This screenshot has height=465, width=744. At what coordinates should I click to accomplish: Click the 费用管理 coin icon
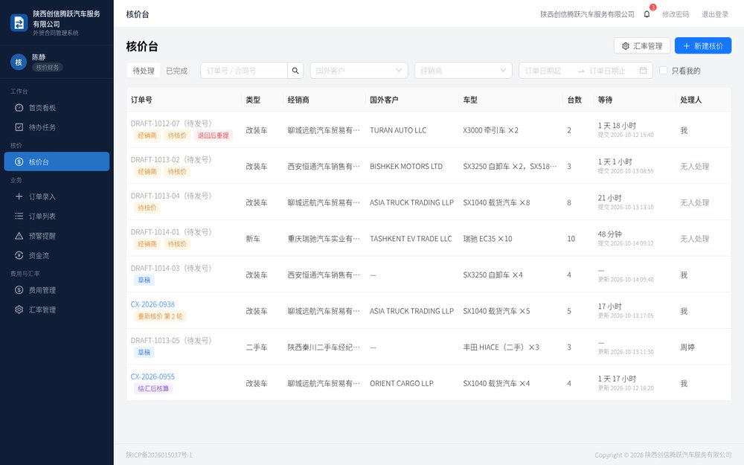click(19, 290)
